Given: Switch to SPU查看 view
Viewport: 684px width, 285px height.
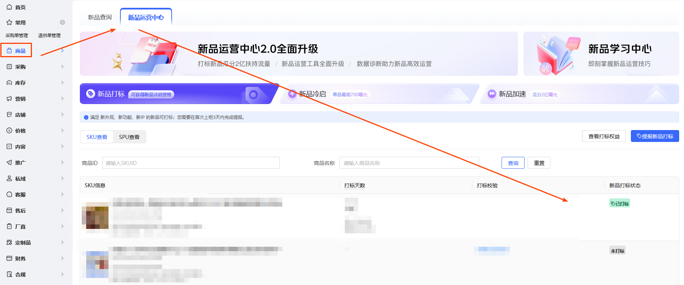Looking at the screenshot, I should coord(129,137).
